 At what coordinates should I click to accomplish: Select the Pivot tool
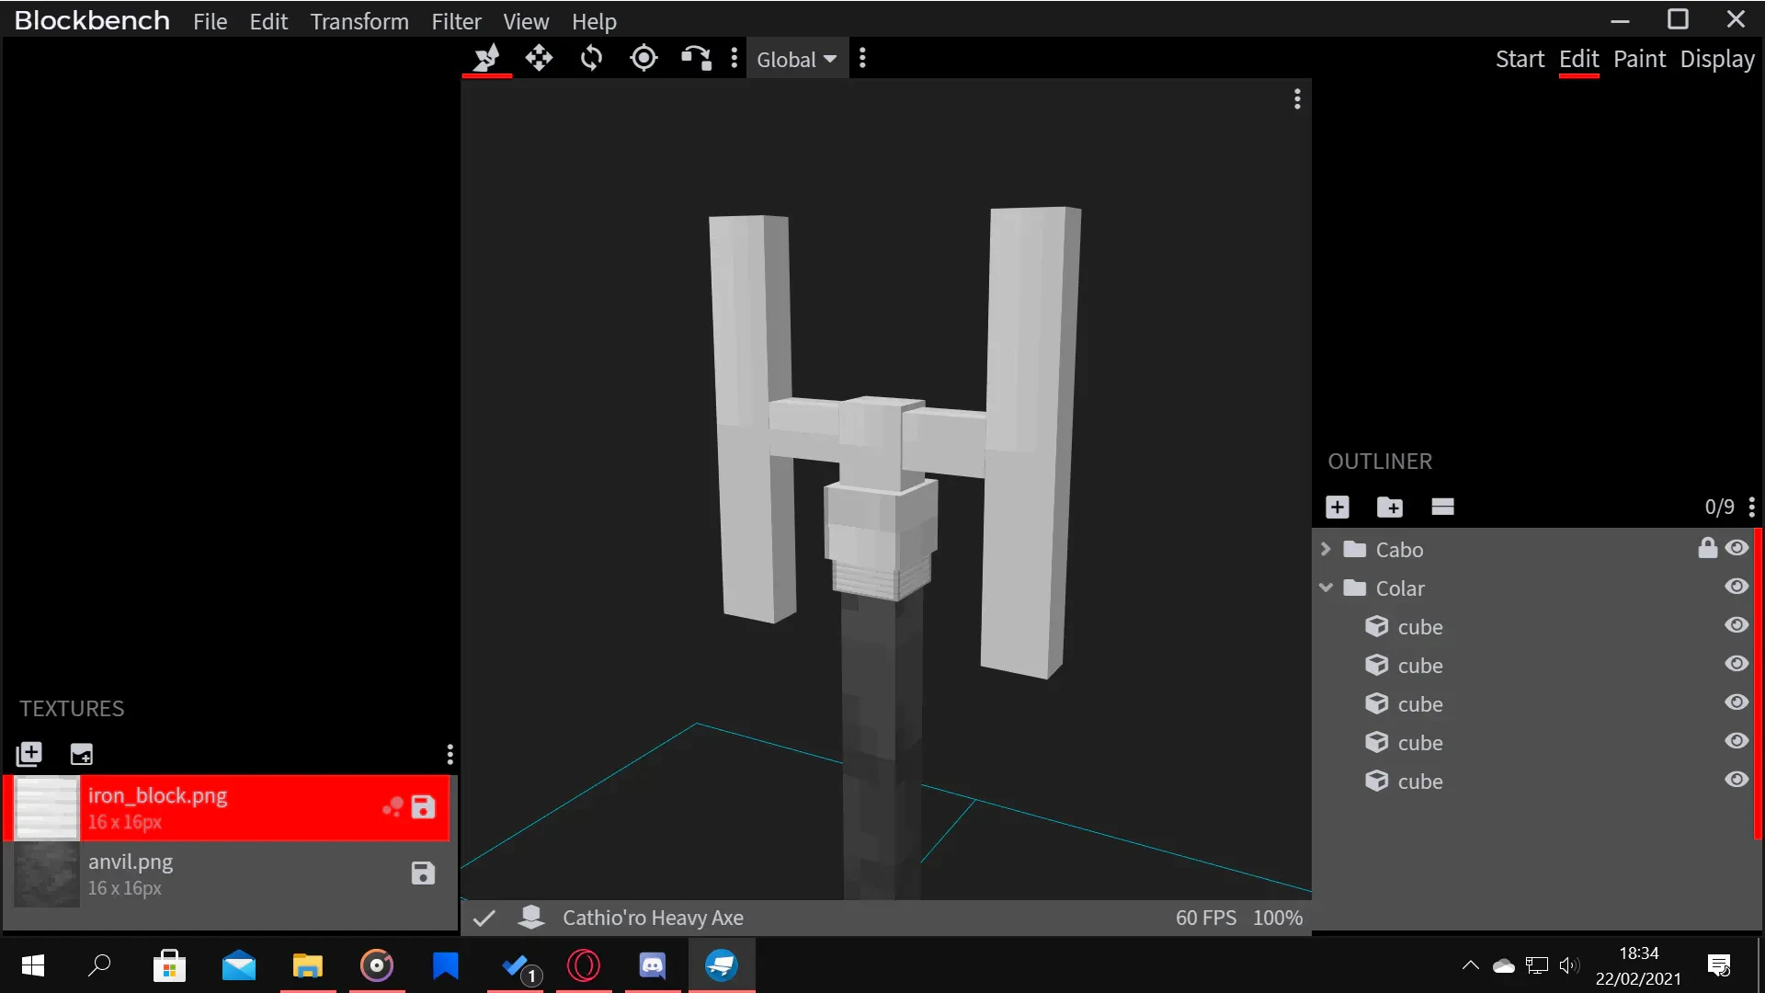tap(643, 58)
